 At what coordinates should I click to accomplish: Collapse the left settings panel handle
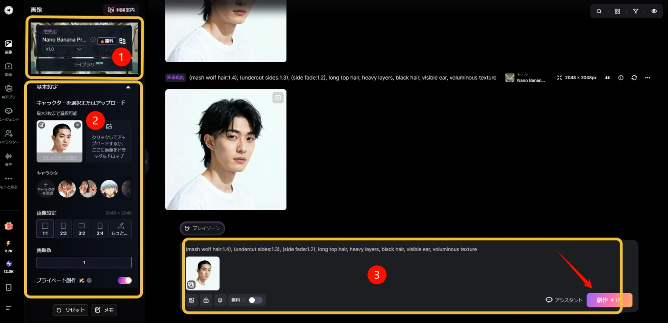click(146, 162)
